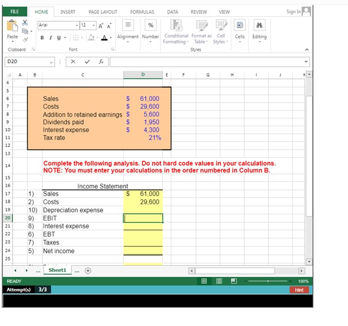Select the Format Painter brush icon
The width and height of the screenshot is (348, 326).
coord(25,40)
